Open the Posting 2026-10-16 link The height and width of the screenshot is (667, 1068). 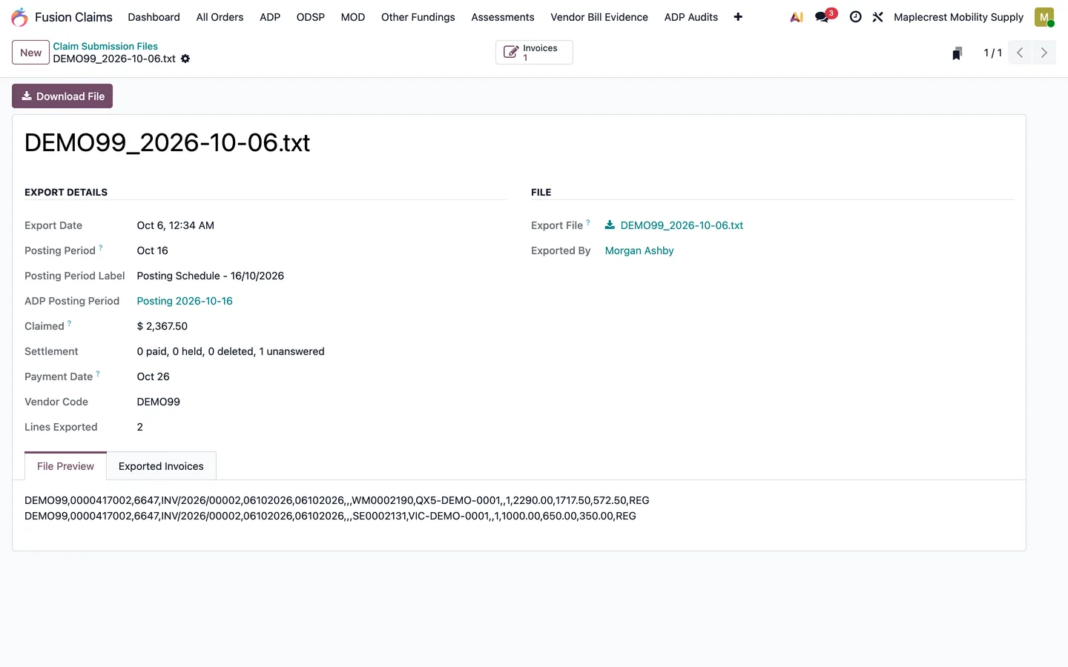tap(185, 301)
